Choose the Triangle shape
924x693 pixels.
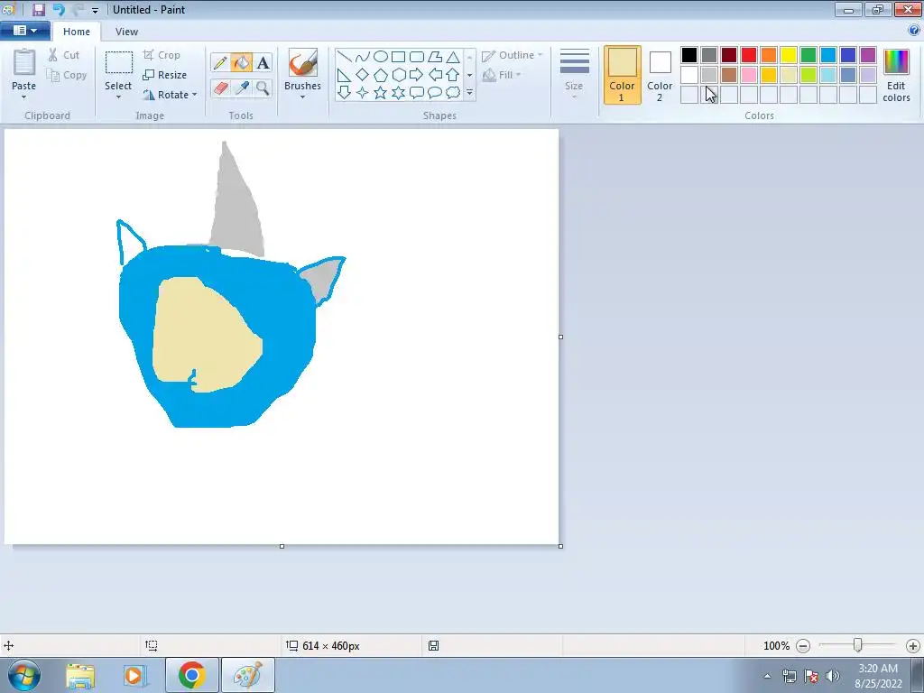[x=453, y=57]
